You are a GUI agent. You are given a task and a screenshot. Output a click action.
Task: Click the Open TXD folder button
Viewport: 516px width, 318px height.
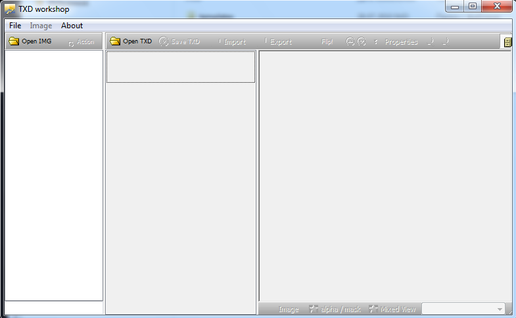coord(131,41)
